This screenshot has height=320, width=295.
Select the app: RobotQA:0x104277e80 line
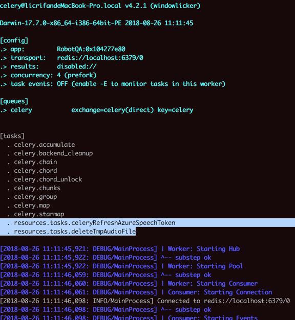pyautogui.click(x=62, y=49)
